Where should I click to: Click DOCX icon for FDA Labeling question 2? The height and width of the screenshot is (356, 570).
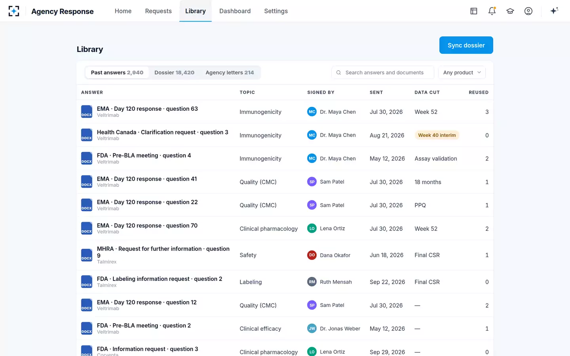pos(87,282)
